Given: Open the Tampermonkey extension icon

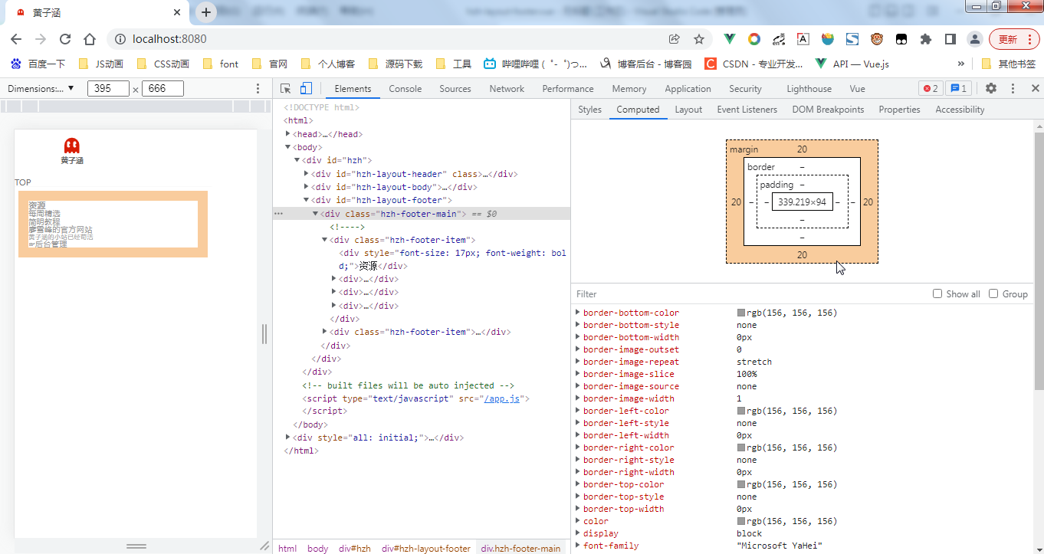Looking at the screenshot, I should (901, 39).
